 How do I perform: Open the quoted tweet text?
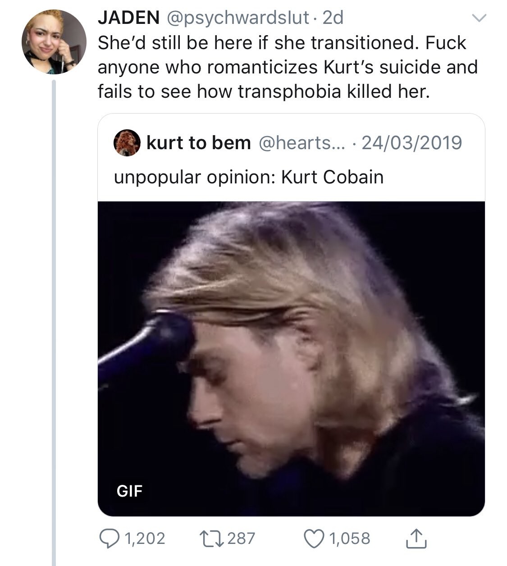pos(248,177)
